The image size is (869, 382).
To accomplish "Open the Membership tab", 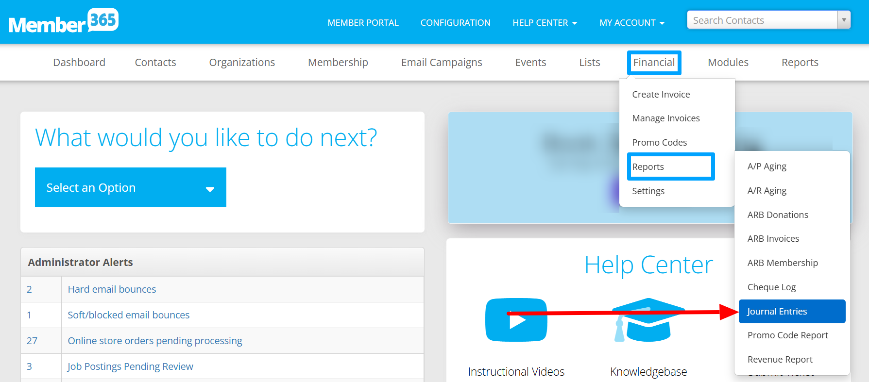I will (338, 62).
